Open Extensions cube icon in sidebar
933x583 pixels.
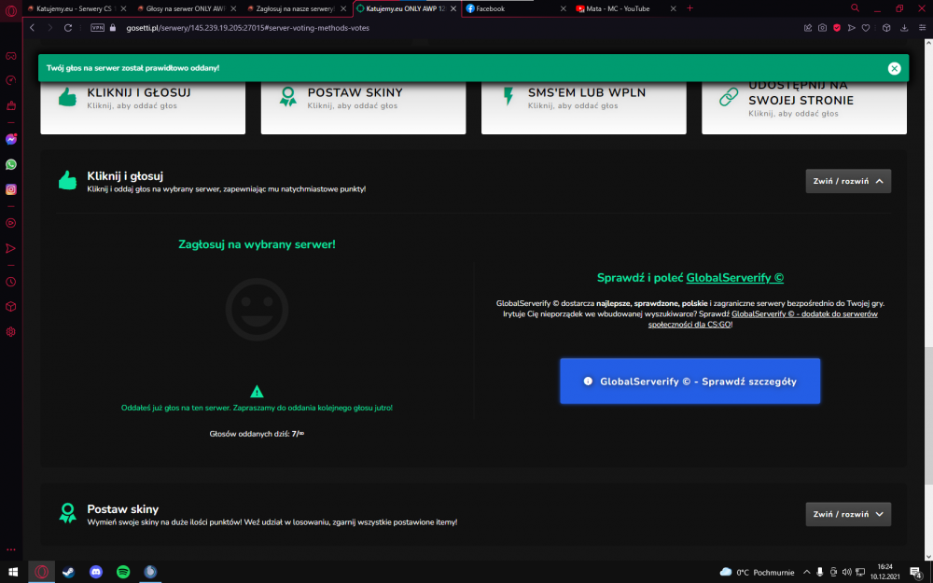10,306
